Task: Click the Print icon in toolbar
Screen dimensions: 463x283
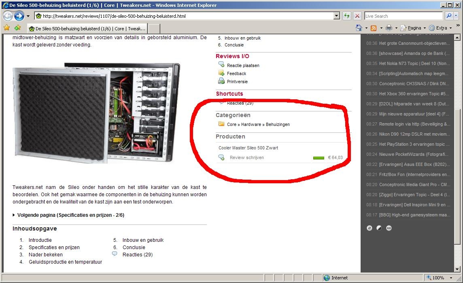Action: click(x=389, y=28)
